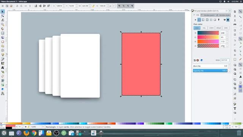Screen dimensions: 243x137
Task: Lower selection to bottom
Action: pos(36,6)
